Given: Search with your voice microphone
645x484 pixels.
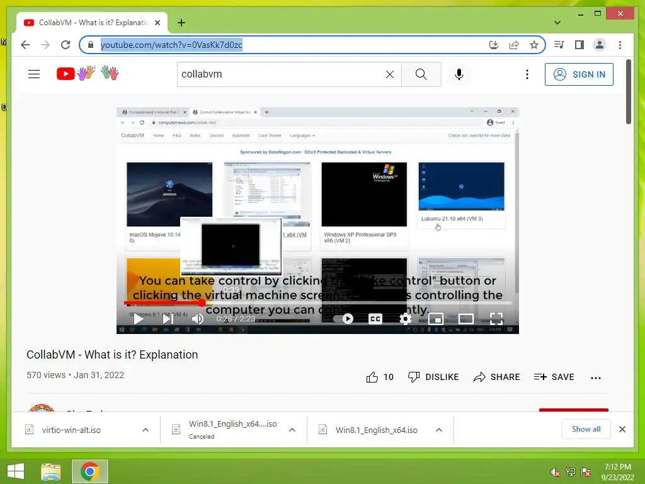Looking at the screenshot, I should [459, 74].
